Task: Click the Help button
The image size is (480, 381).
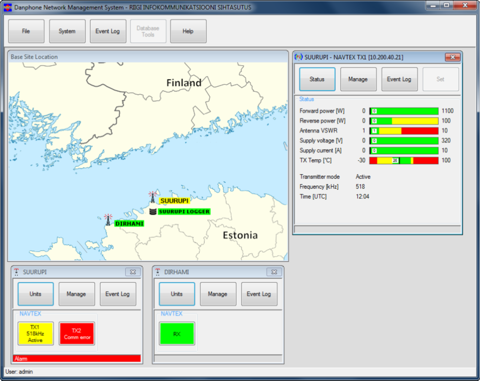Action: pyautogui.click(x=188, y=31)
